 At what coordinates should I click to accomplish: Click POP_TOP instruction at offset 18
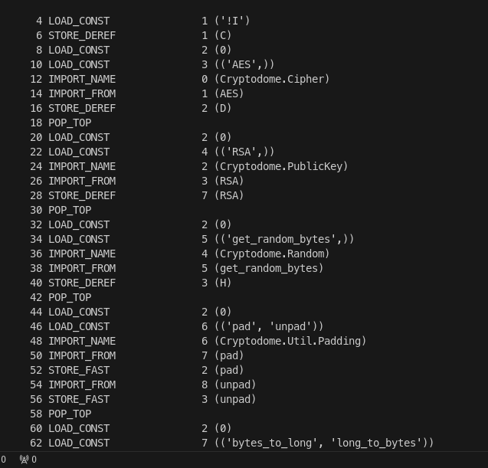coord(70,123)
